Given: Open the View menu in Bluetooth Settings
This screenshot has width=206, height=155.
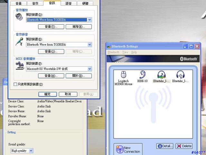Looking at the screenshot, I should [125, 52].
